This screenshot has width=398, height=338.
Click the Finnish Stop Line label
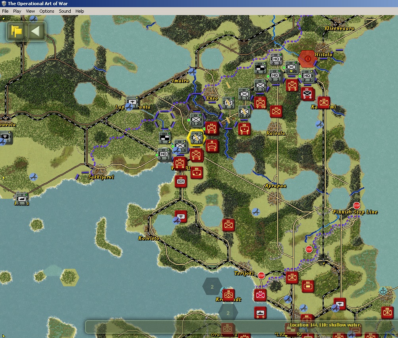(x=355, y=212)
